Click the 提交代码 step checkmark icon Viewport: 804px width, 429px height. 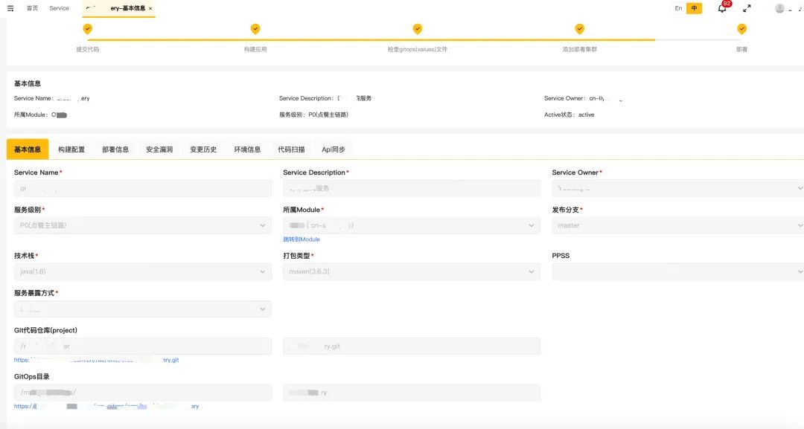tap(87, 29)
